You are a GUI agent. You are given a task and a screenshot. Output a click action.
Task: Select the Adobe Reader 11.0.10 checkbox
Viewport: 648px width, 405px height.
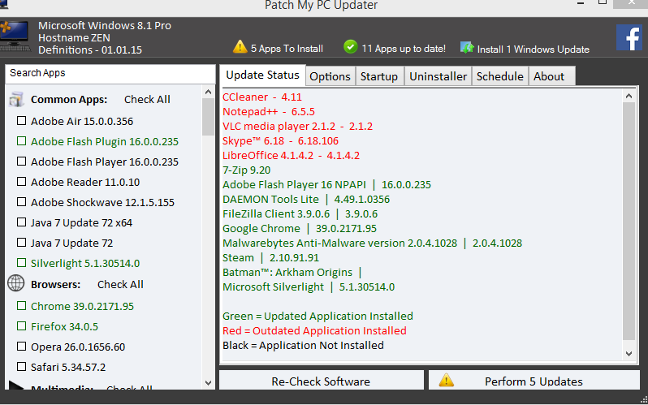(x=21, y=182)
